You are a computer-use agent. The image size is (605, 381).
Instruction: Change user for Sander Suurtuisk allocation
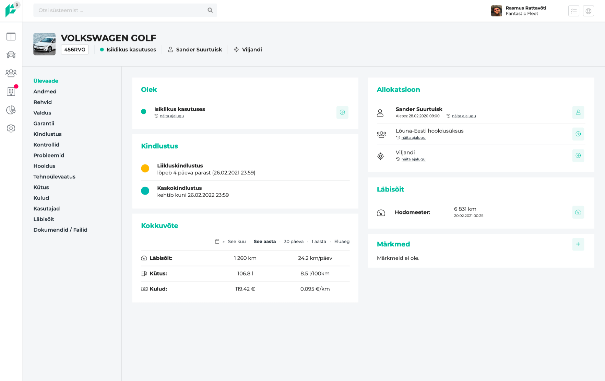pos(578,112)
